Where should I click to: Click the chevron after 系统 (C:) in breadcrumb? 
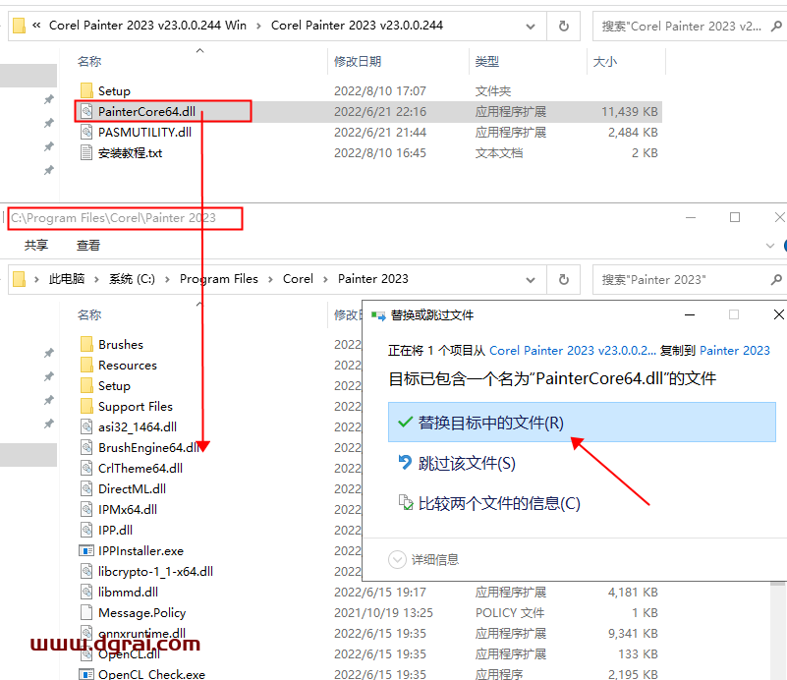point(167,279)
